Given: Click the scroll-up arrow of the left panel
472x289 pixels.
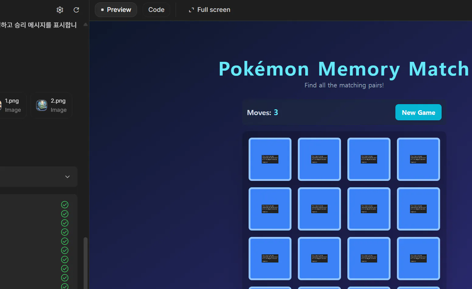Looking at the screenshot, I should coord(86,24).
